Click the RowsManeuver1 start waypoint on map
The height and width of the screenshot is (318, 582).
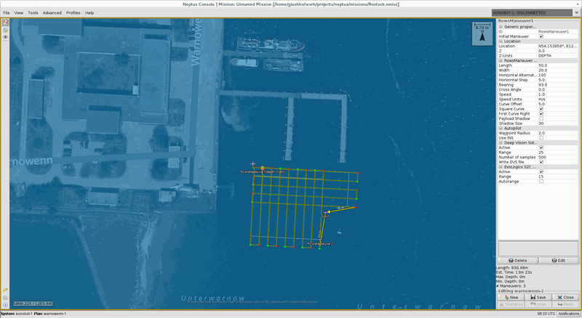click(263, 168)
